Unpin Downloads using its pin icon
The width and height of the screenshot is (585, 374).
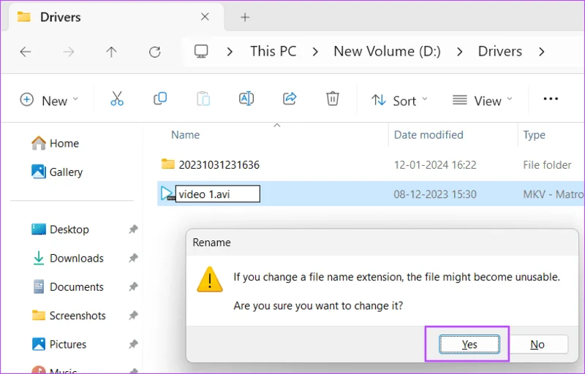point(133,258)
